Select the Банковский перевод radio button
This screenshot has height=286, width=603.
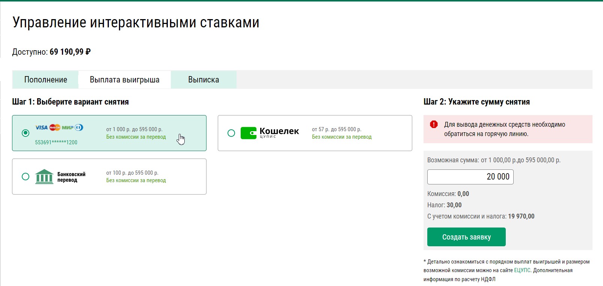click(26, 177)
